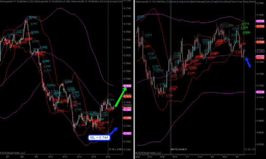Click the magenta 0.7542 price marker on left chart
This screenshot has height=159, width=266.
127,86
